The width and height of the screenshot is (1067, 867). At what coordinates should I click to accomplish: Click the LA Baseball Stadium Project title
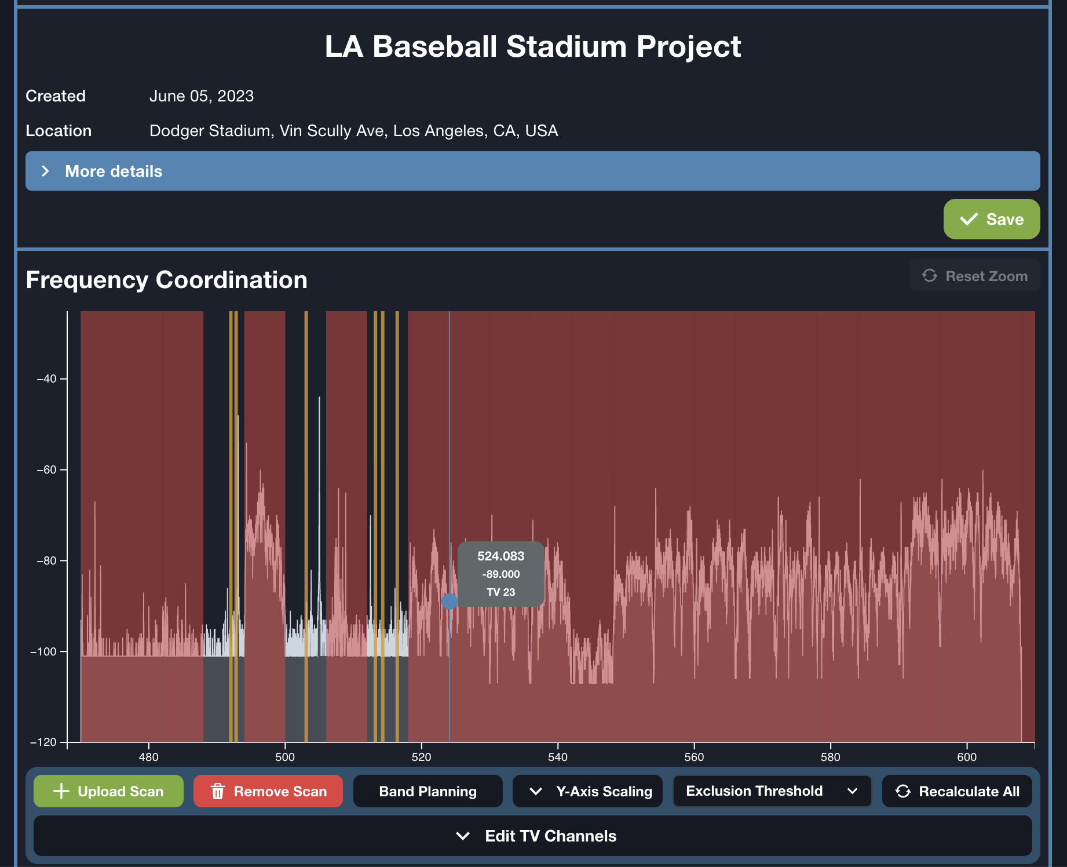532,46
